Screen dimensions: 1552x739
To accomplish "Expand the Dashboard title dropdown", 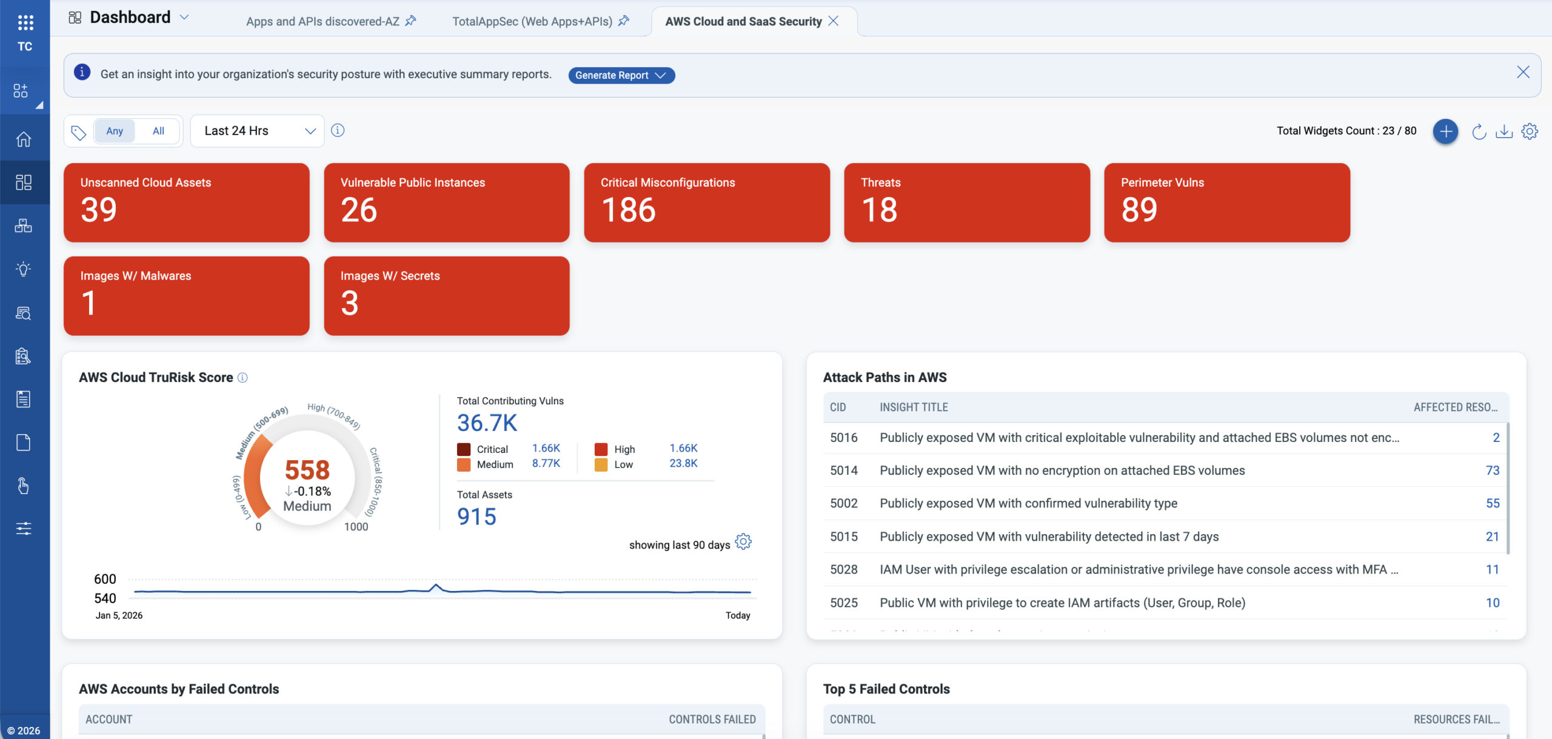I will click(x=184, y=18).
